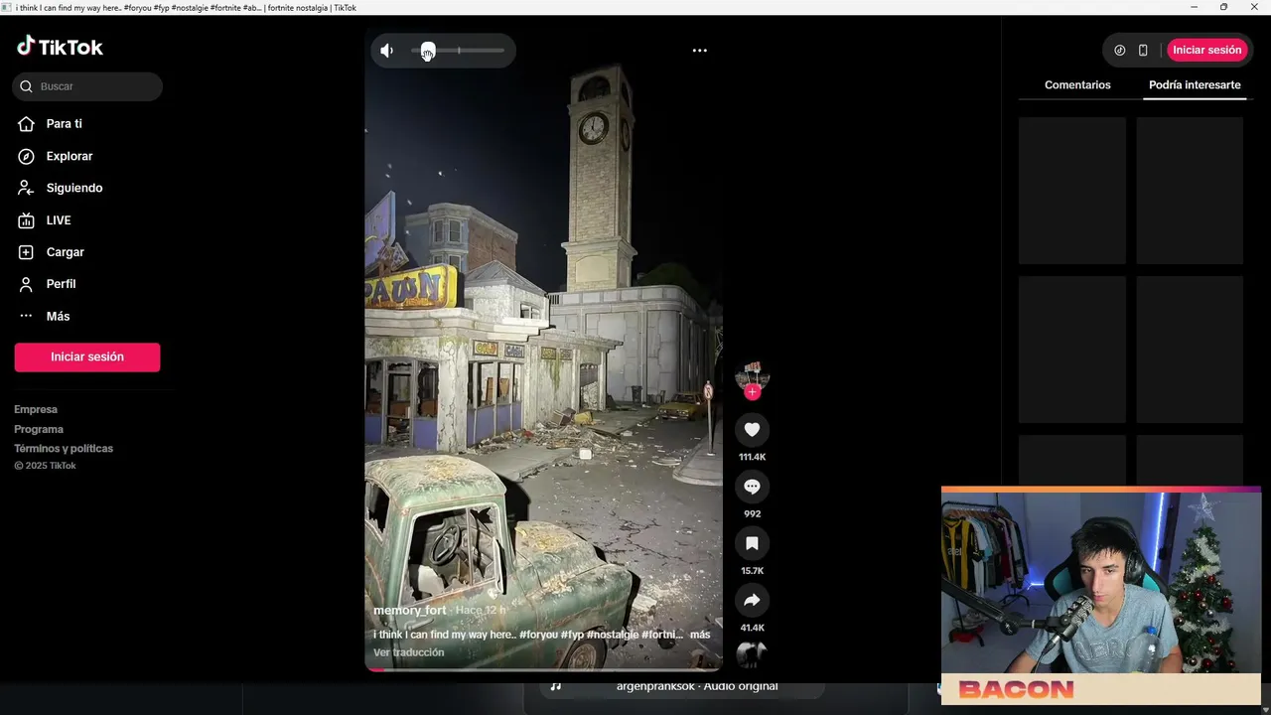Viewport: 1271px width, 715px height.
Task: Click the 111.4K likes count
Action: (x=752, y=457)
